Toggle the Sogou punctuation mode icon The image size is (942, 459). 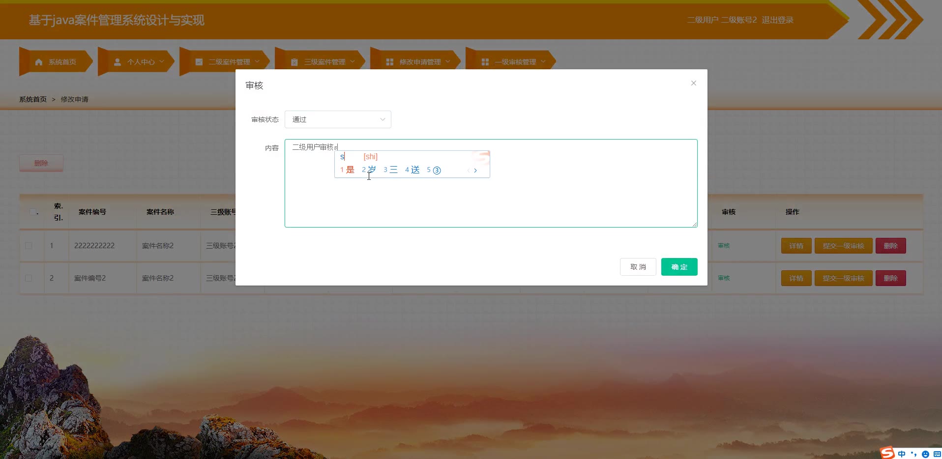(x=913, y=454)
